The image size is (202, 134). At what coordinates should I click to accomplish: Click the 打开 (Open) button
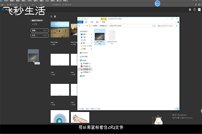point(40,36)
